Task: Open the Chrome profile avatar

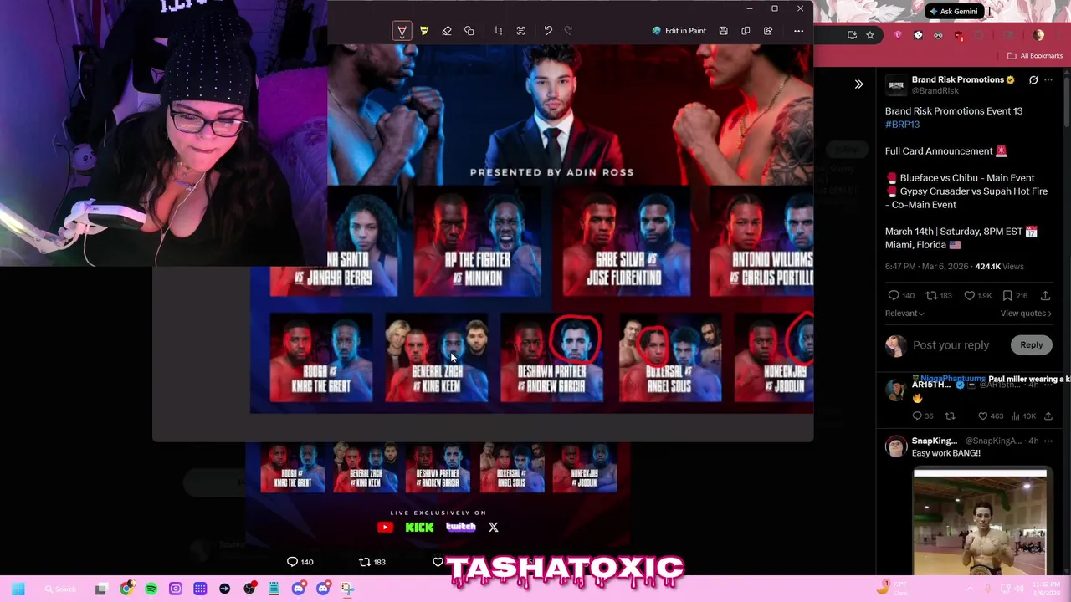Action: (1038, 35)
